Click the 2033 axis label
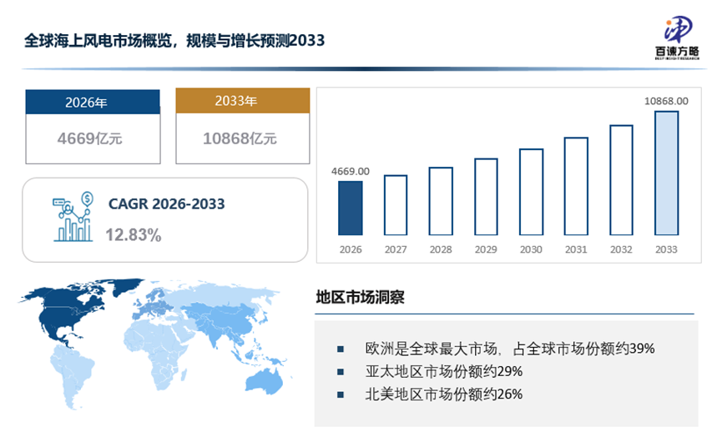 666,249
